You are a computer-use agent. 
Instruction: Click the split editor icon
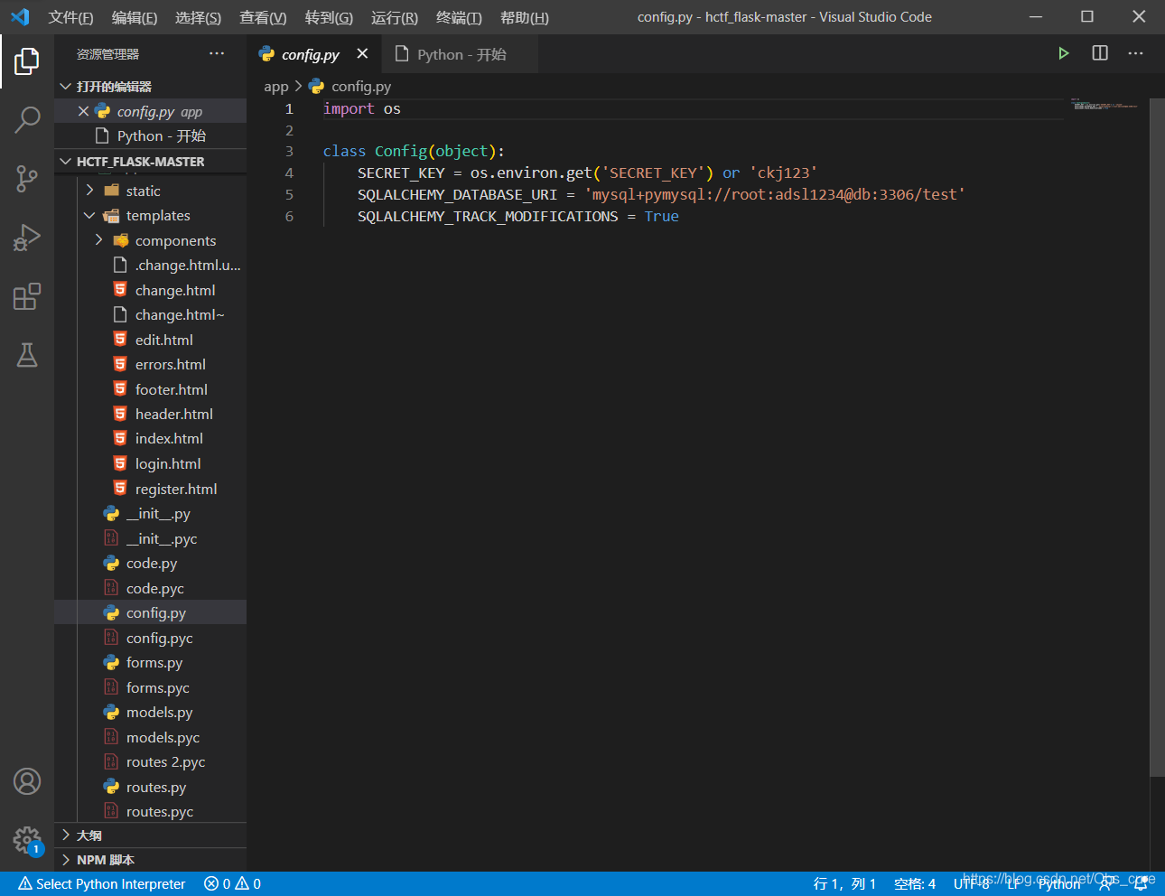pos(1099,53)
